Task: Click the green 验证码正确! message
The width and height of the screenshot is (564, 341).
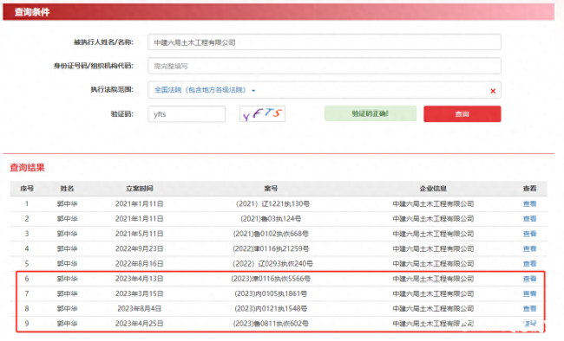Action: [371, 113]
